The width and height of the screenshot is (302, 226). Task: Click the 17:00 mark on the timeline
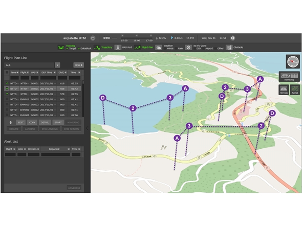pos(149,40)
